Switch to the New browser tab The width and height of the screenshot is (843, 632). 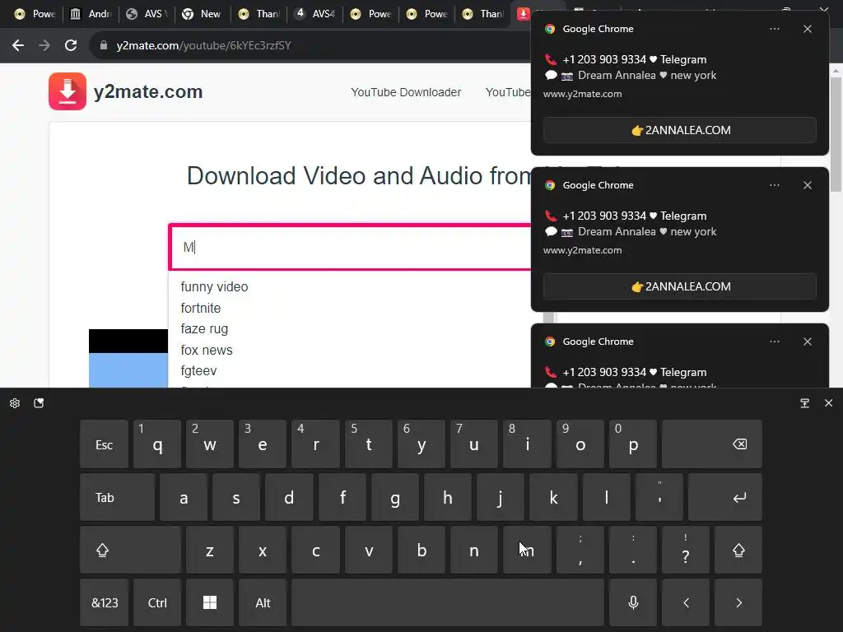(203, 14)
